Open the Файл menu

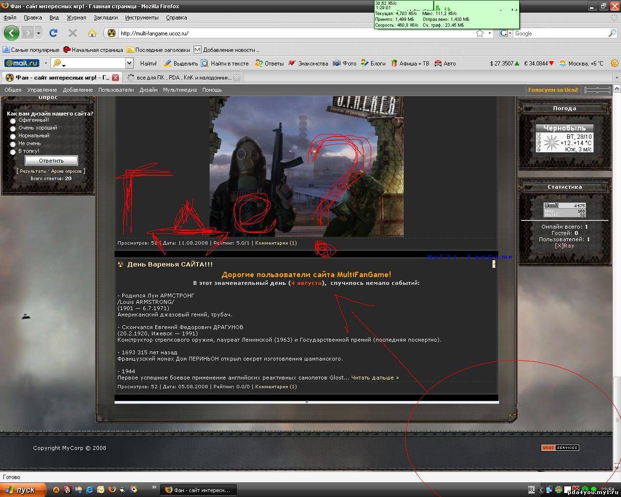[10, 17]
